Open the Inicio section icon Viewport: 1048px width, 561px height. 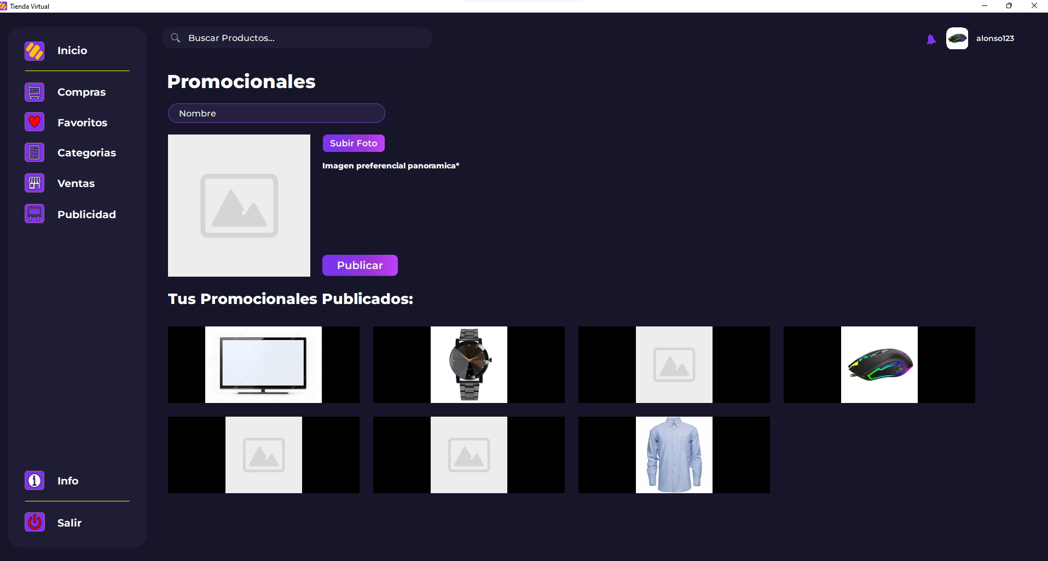point(34,51)
